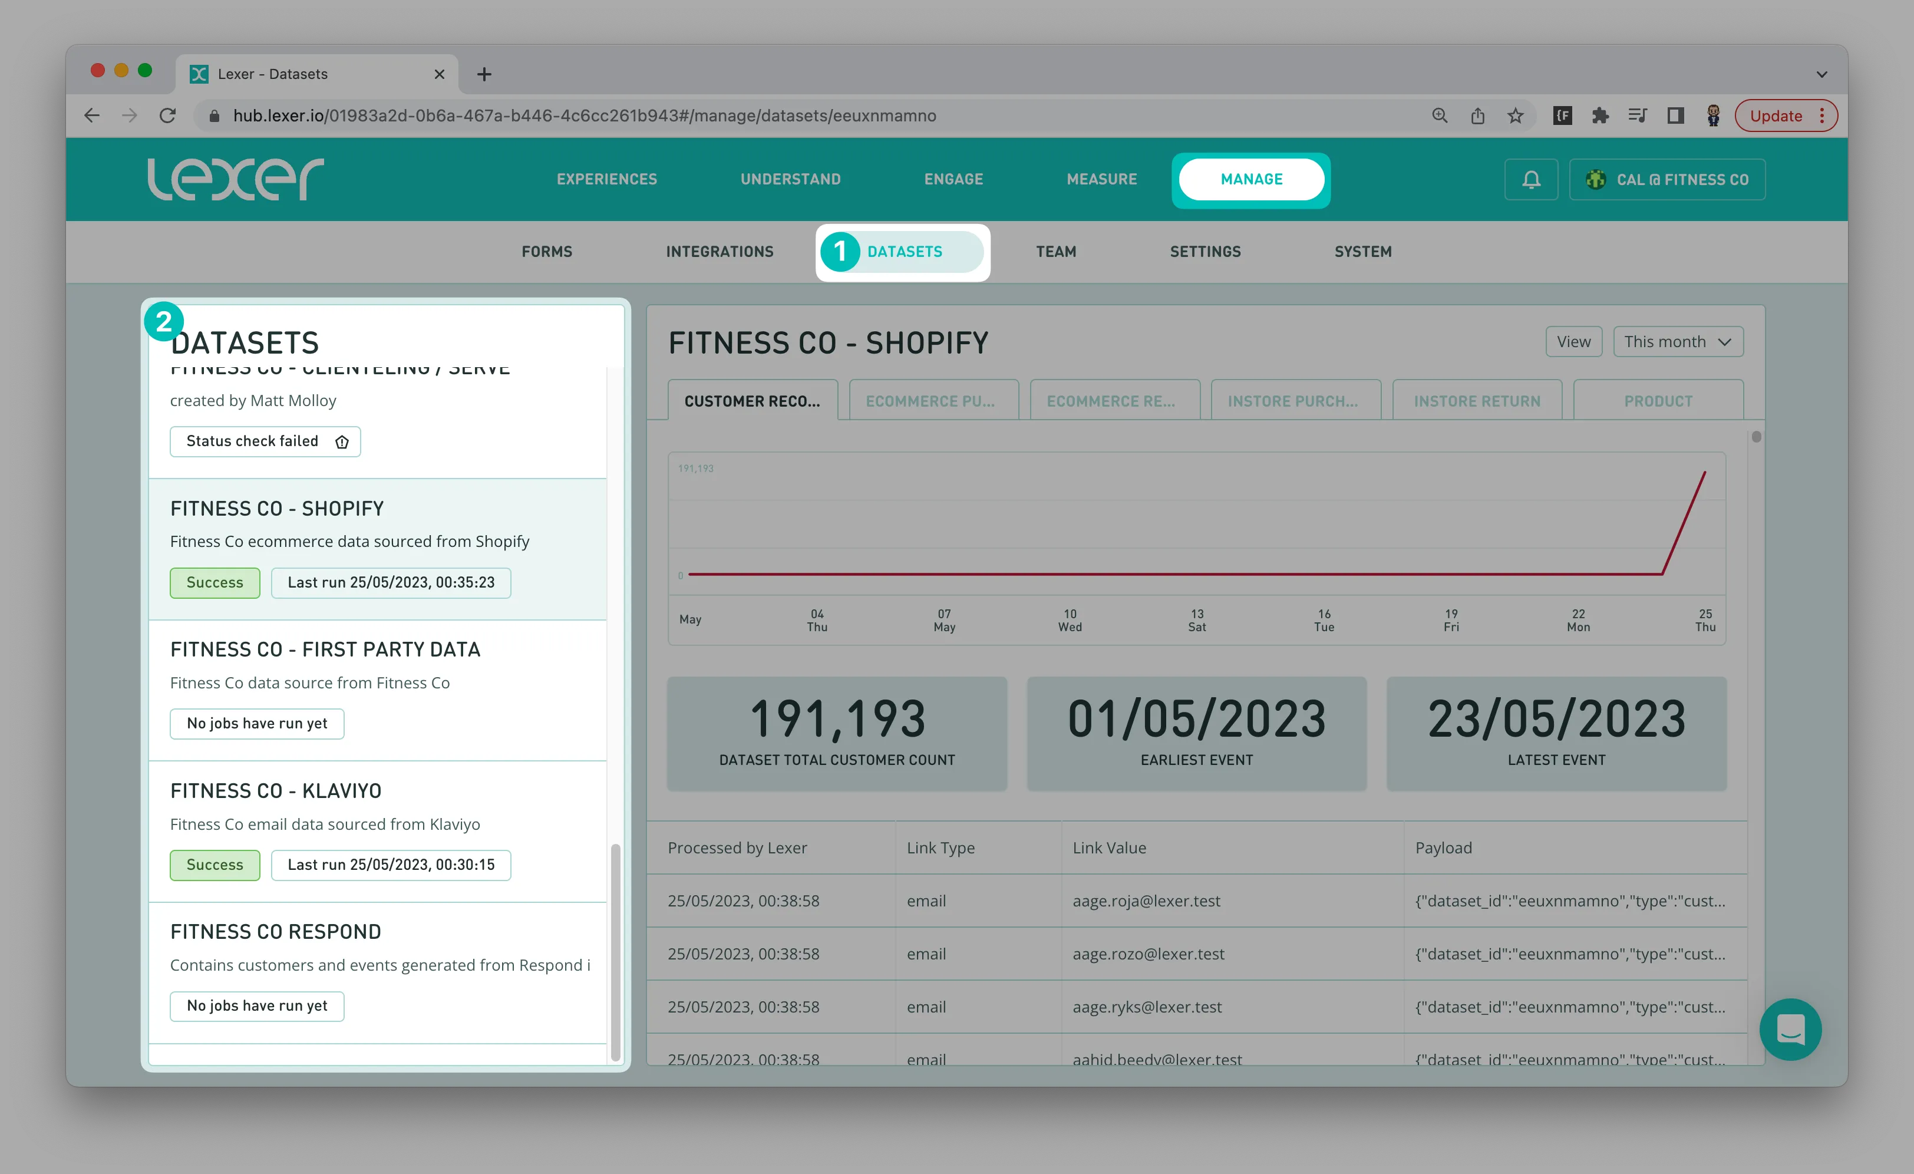This screenshot has height=1174, width=1914.
Task: Expand the This month dropdown
Action: [x=1678, y=342]
